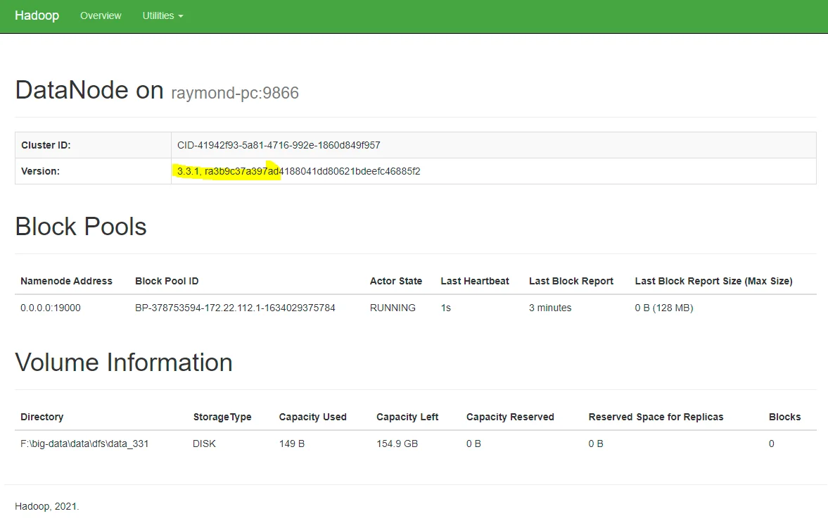The height and width of the screenshot is (528, 828).
Task: Click the Block Pool ID column header
Action: coord(167,281)
